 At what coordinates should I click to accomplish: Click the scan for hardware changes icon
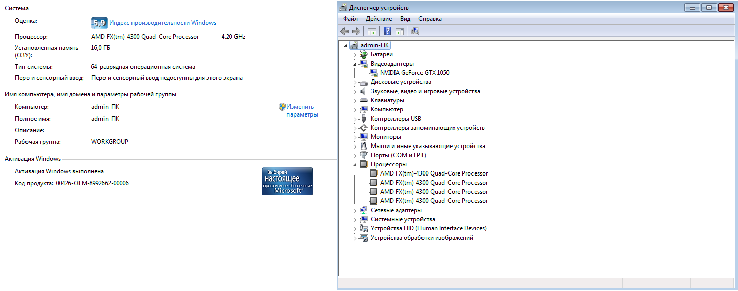(415, 32)
